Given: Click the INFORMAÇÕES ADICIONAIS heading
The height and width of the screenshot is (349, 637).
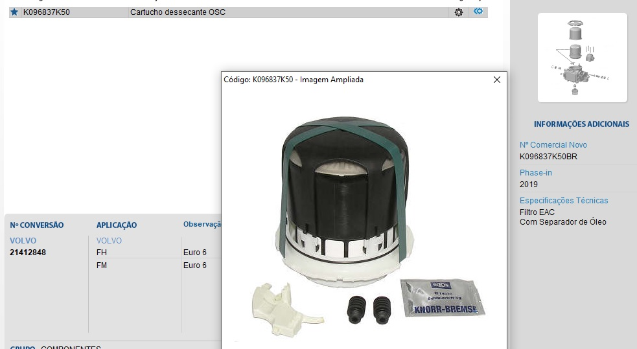Looking at the screenshot, I should coord(581,124).
